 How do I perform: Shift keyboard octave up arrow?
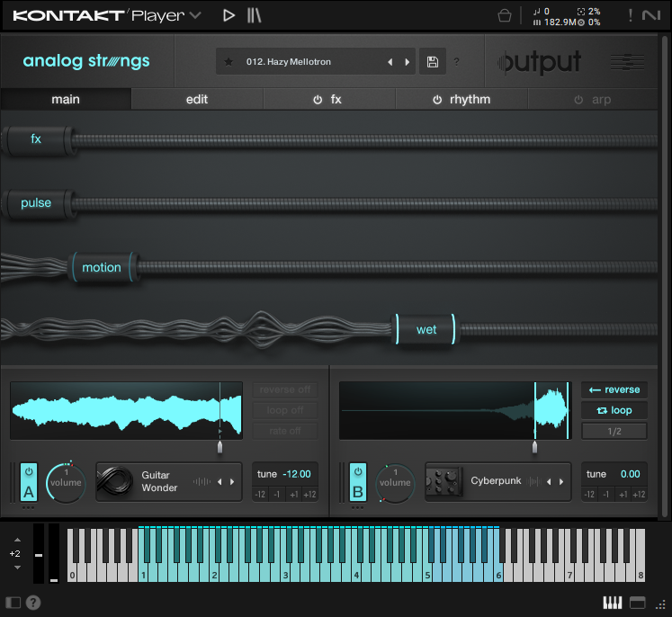[x=18, y=540]
